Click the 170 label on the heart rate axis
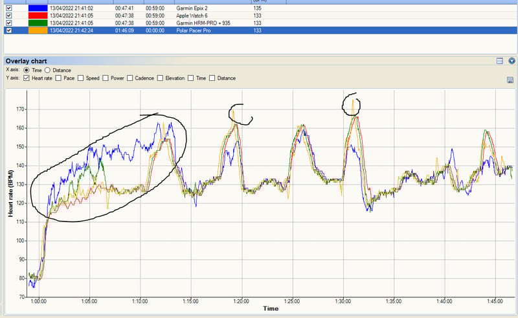Screen dimensions: 518x318 click(x=21, y=109)
